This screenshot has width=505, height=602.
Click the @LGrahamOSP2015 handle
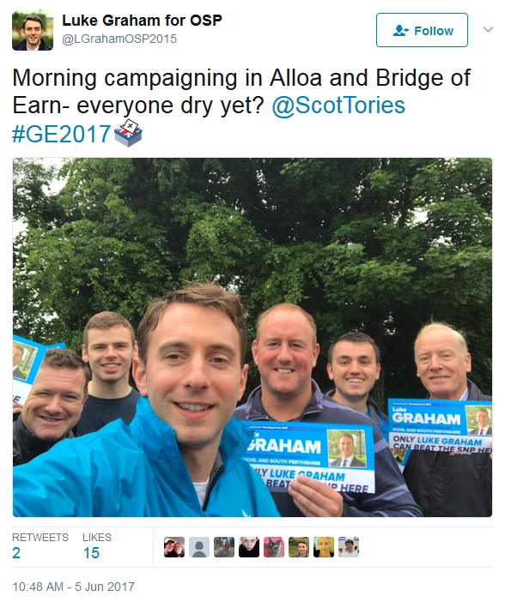(119, 39)
